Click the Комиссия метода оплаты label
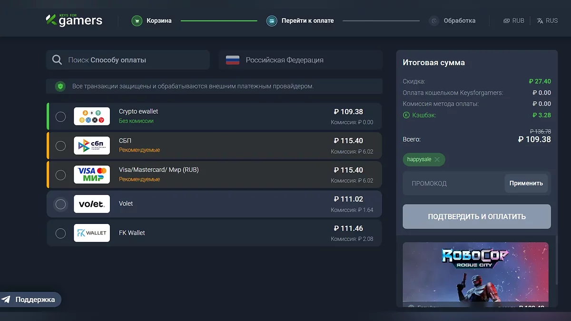This screenshot has width=571, height=321. (x=441, y=104)
